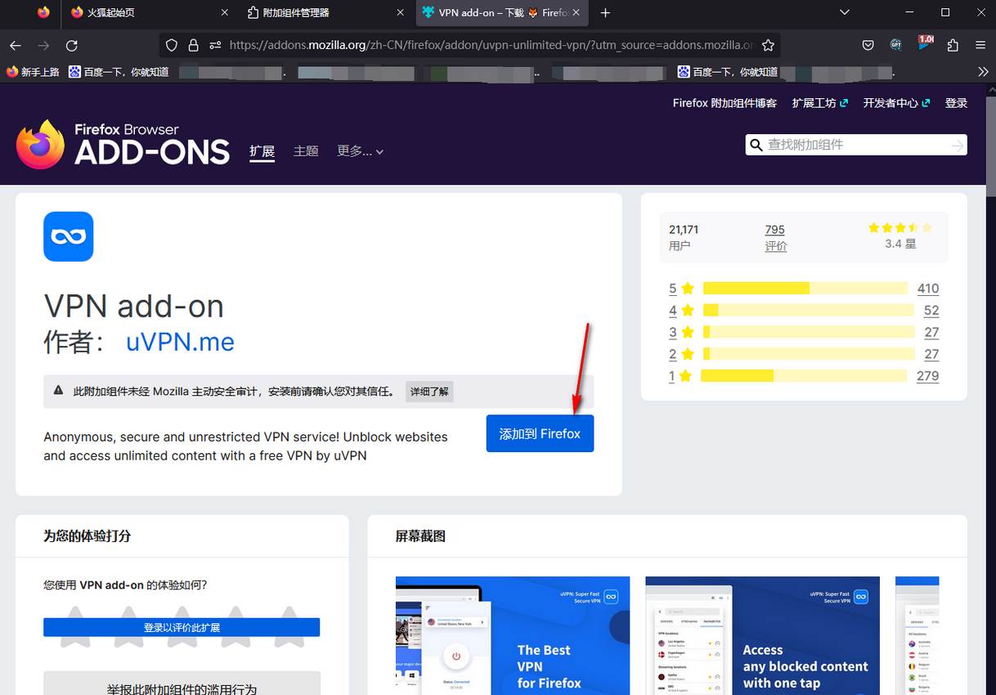Image resolution: width=996 pixels, height=695 pixels.
Task: Open 'Access any blocked content' screenshot
Action: [762, 635]
